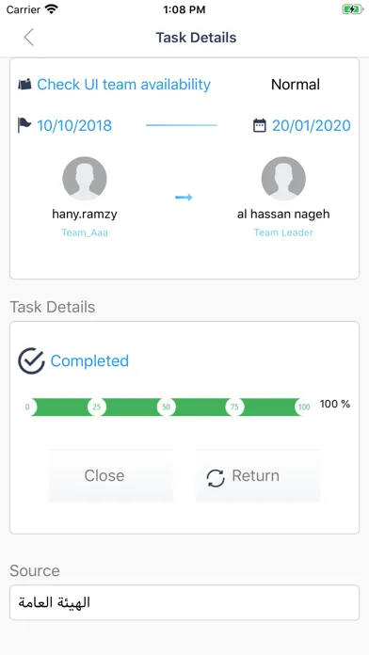Tap the Source field with Arabic text
This screenshot has height=655, width=369.
[184, 602]
